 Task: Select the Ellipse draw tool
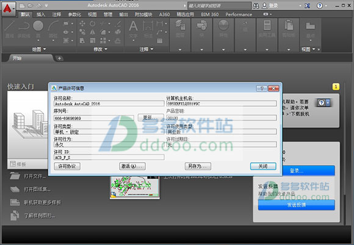point(66,32)
